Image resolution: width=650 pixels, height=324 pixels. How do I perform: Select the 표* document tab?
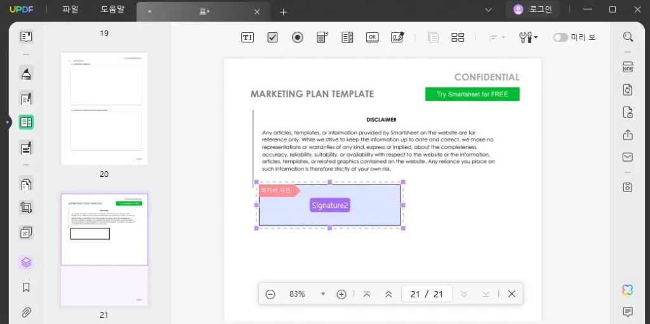point(204,11)
